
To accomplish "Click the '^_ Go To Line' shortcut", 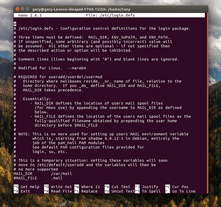I will [x=180, y=191].
